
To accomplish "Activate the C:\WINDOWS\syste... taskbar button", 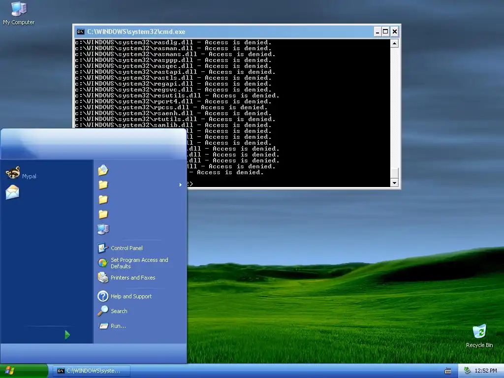I will pos(91,371).
